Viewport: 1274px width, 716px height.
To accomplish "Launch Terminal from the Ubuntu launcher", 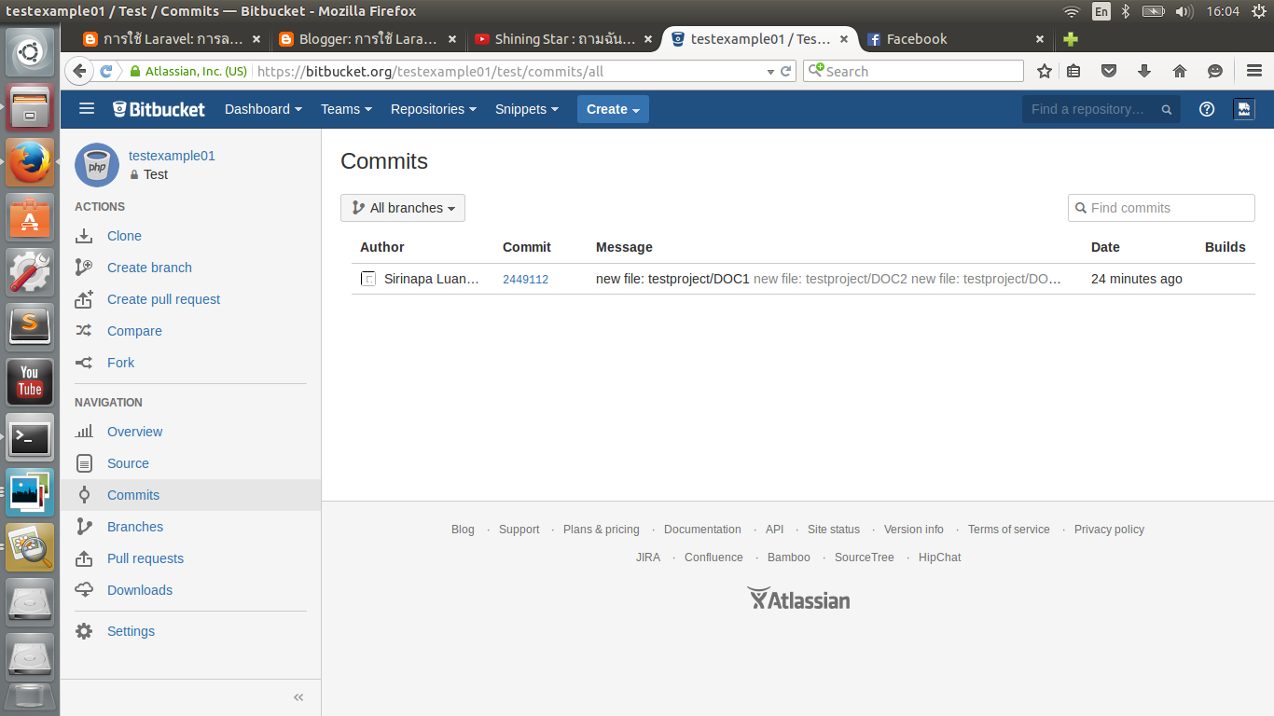I will point(30,437).
